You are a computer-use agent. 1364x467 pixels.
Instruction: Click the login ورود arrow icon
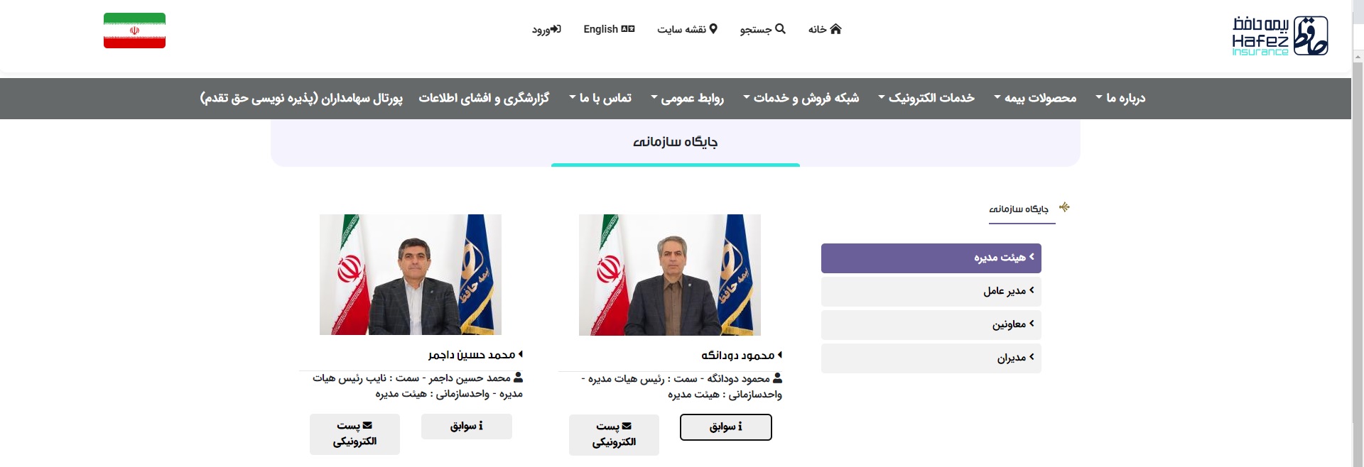[x=556, y=29]
